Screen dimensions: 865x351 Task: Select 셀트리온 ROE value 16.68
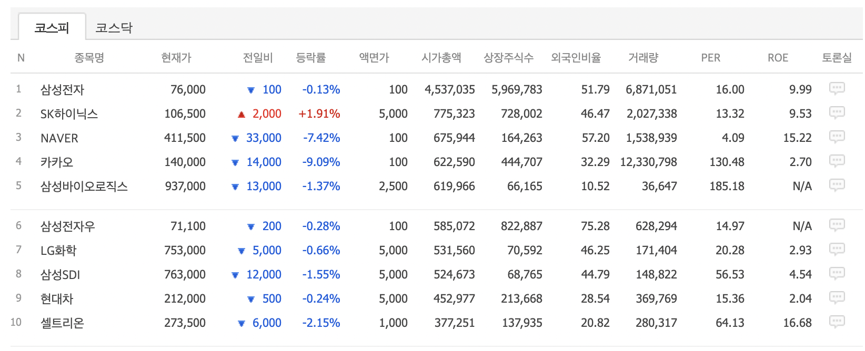798,323
